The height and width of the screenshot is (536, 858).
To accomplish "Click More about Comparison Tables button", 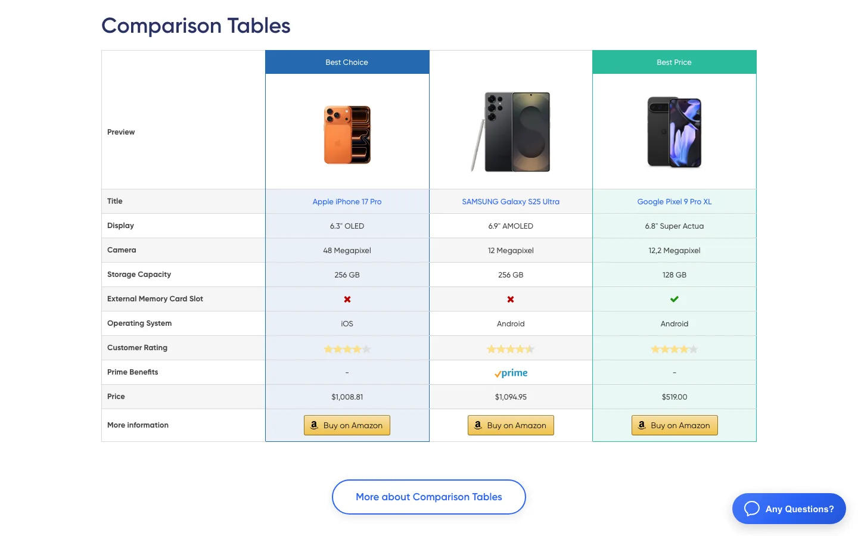I will (x=429, y=497).
